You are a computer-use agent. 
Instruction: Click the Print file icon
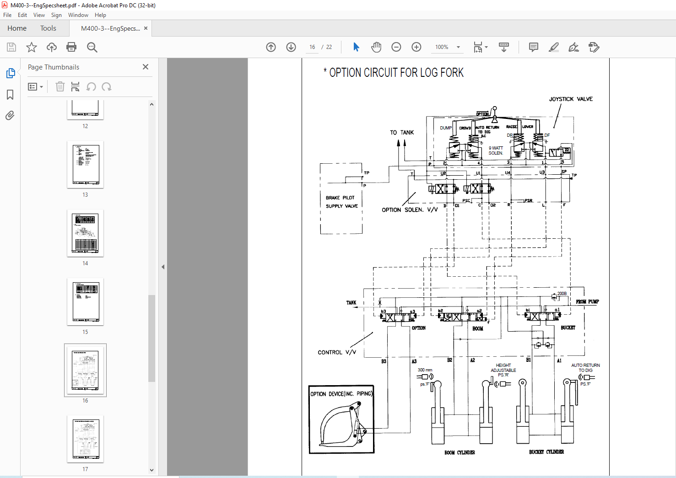click(x=71, y=47)
